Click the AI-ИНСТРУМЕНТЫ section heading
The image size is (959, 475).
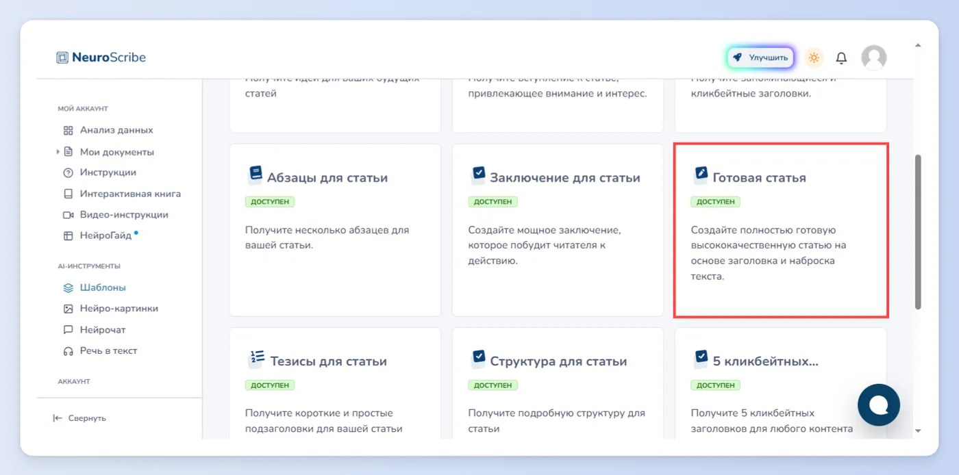tap(89, 266)
